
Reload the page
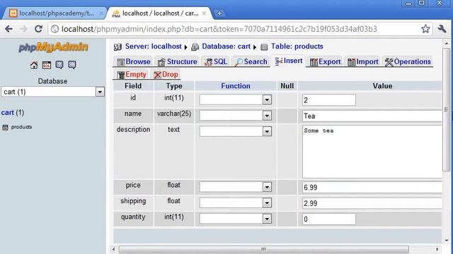[38, 29]
